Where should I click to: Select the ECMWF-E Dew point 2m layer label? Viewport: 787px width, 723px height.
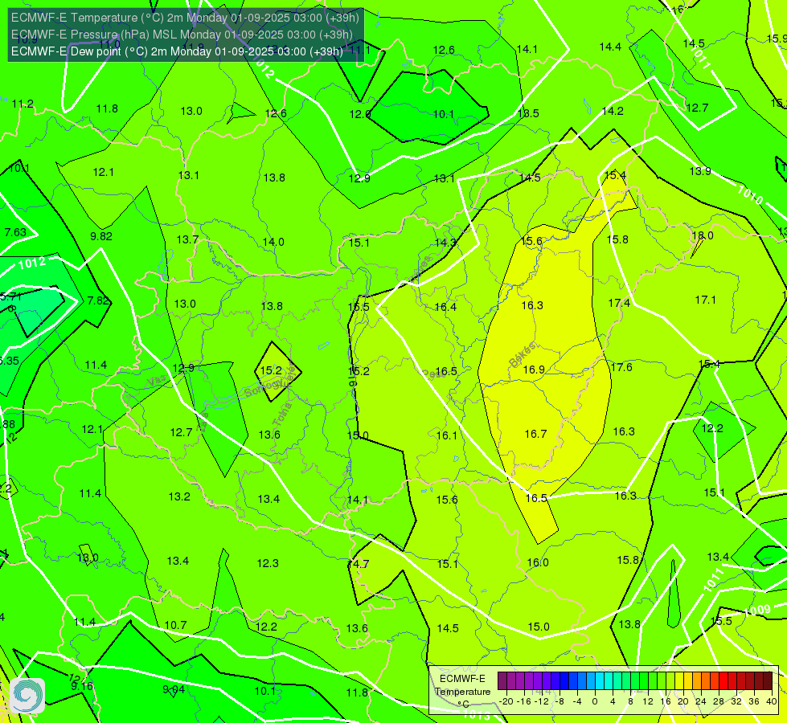point(177,51)
